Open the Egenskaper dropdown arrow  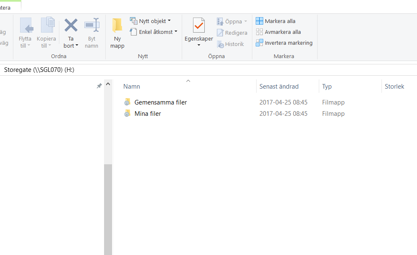(199, 45)
